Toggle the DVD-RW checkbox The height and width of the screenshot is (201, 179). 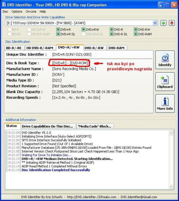point(136,30)
